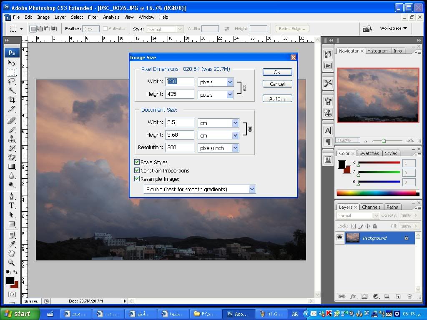Select the Zoom tool
The image size is (427, 320).
[12, 263]
